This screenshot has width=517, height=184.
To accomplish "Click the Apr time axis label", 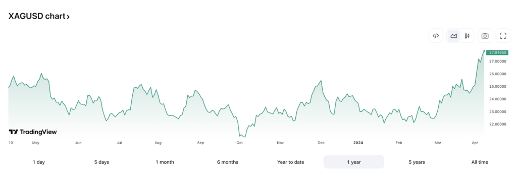I will point(475,143).
